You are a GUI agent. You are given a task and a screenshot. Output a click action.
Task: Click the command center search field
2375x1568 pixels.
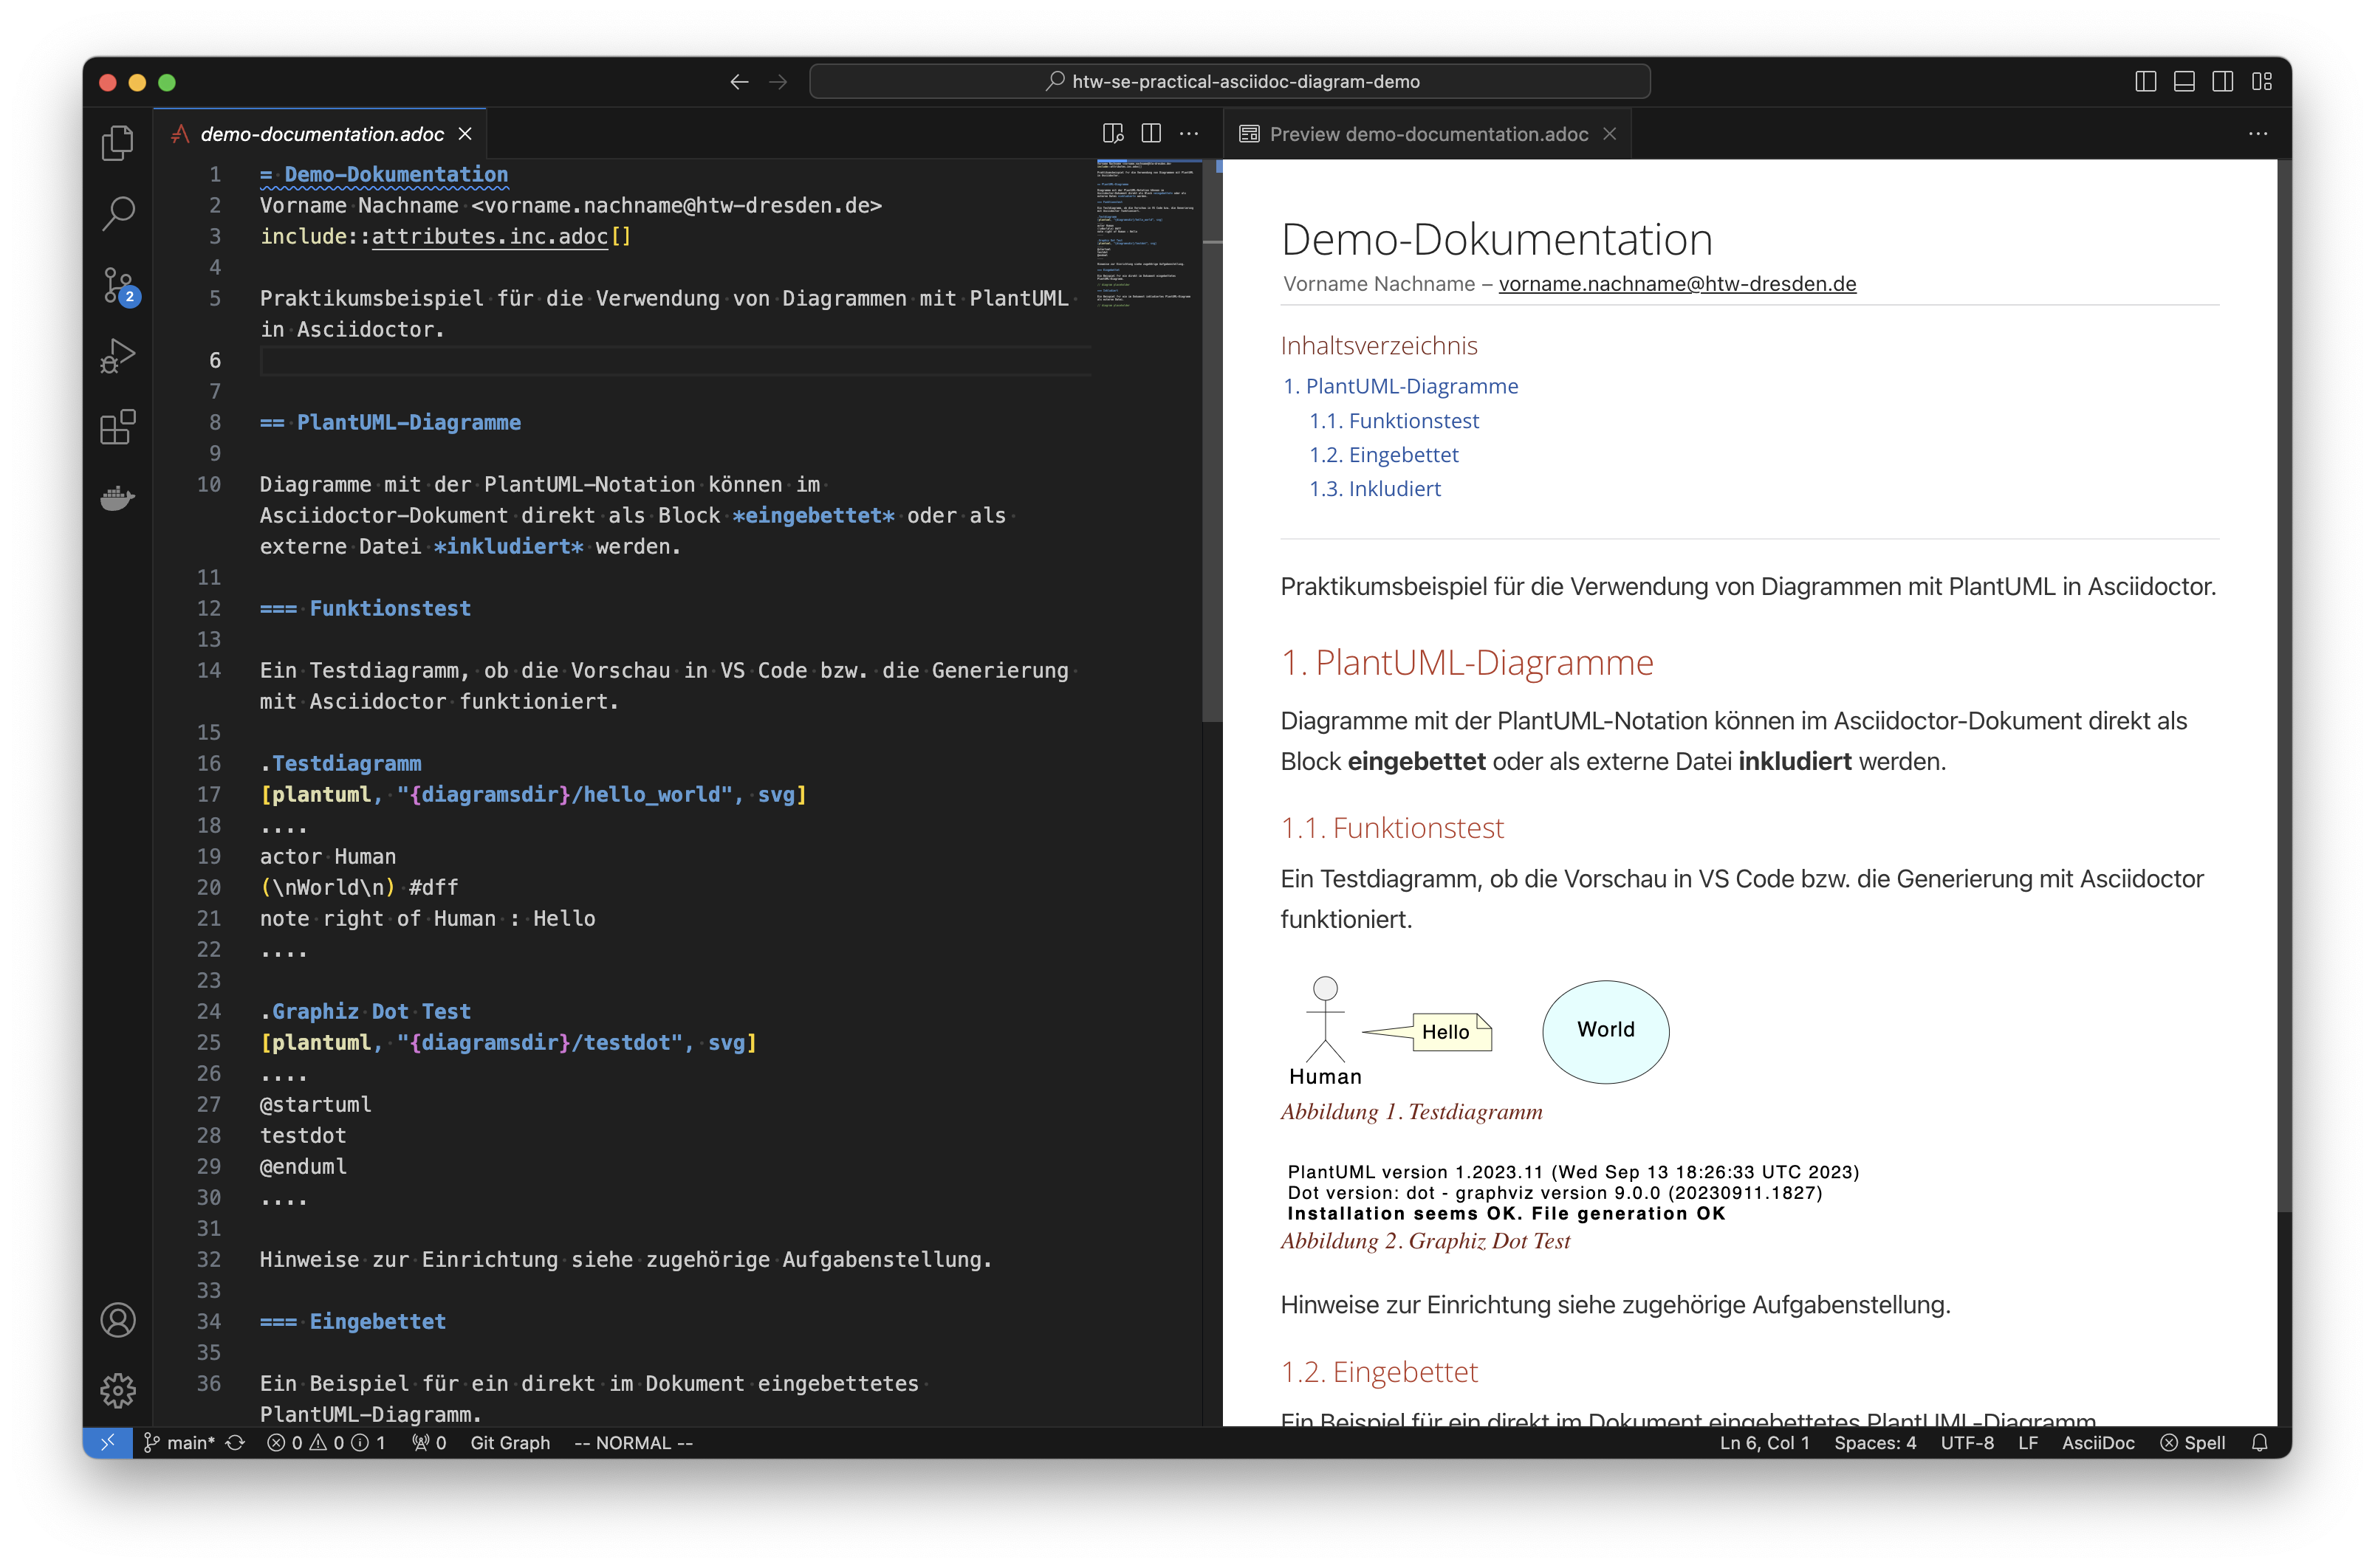click(x=1230, y=82)
